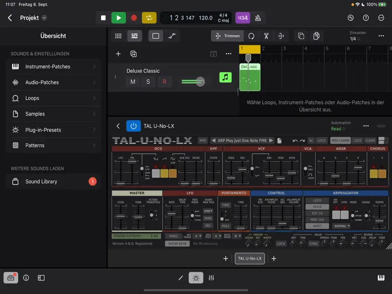
Task: Toggle the TAL U-No-LX power button
Action: pyautogui.click(x=134, y=126)
